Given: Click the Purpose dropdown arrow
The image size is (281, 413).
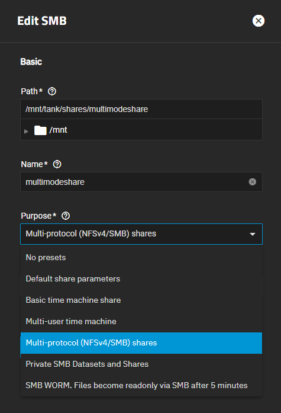Looking at the screenshot, I should pos(253,234).
